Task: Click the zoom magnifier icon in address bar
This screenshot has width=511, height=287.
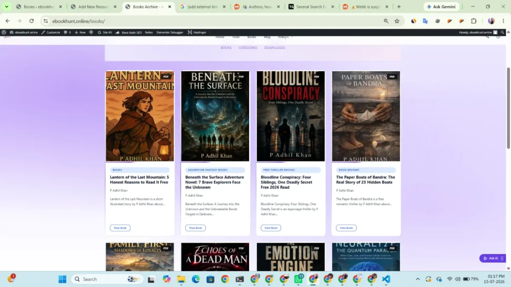Action: coord(386,21)
